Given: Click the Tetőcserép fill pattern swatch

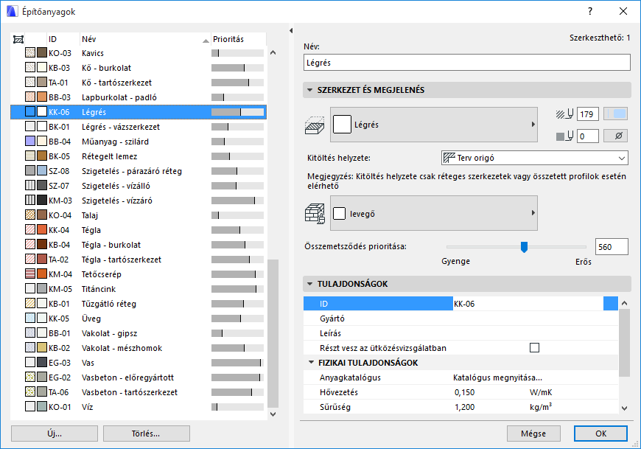Looking at the screenshot, I should [30, 274].
